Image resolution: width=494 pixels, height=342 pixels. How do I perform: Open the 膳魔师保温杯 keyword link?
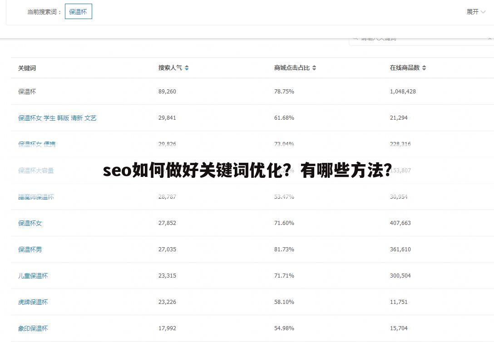(x=37, y=196)
